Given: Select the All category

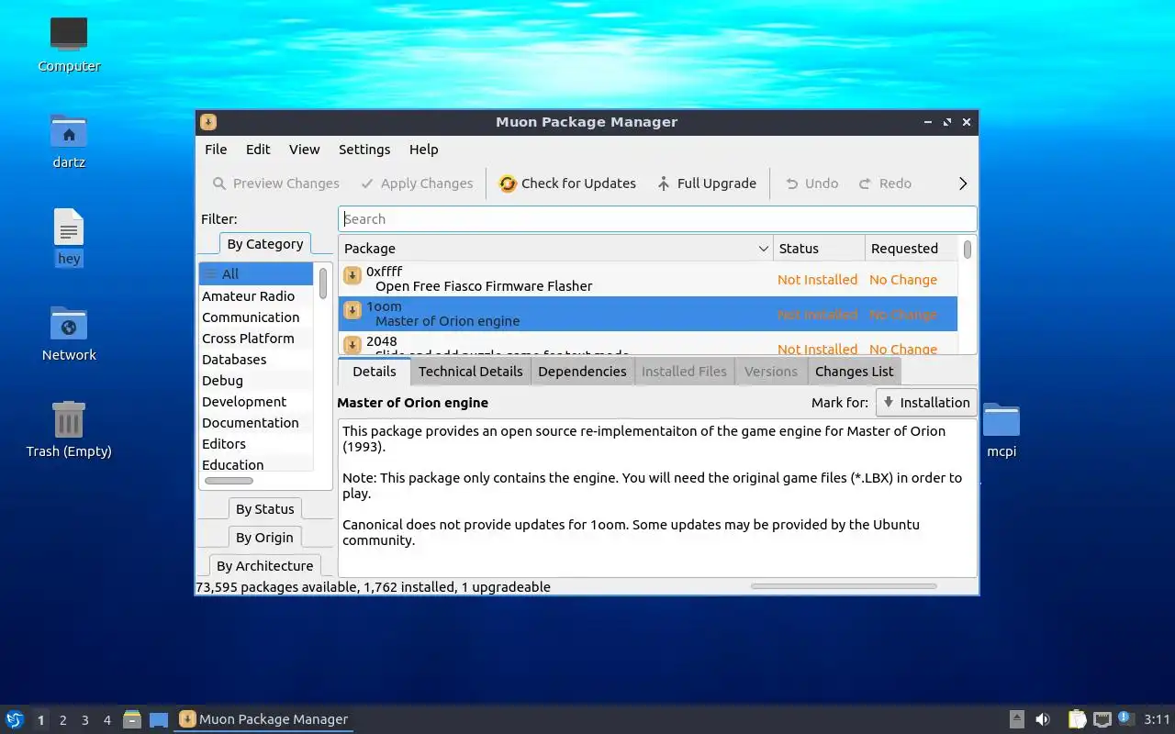Looking at the screenshot, I should (256, 274).
